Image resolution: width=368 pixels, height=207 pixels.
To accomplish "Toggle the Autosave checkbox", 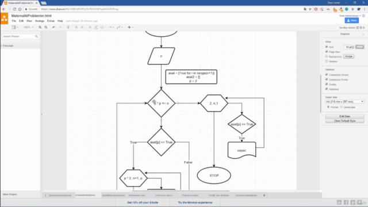I will pos(327,89).
